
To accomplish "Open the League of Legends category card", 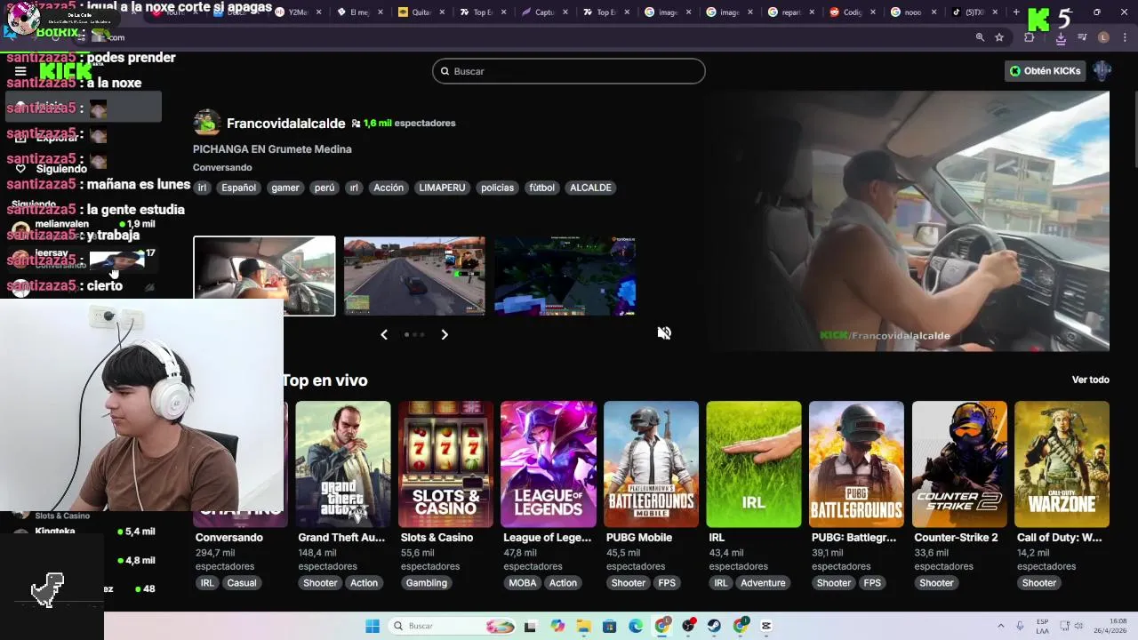I will (549, 464).
